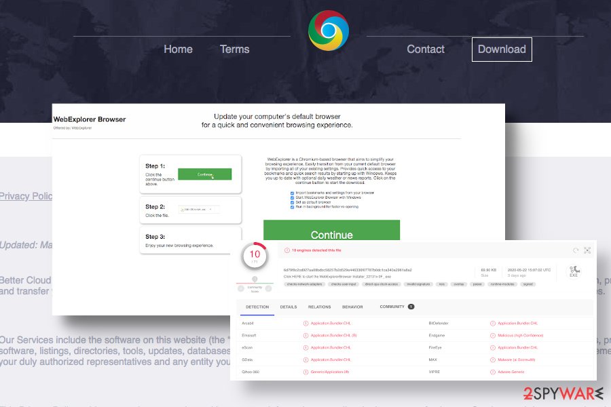Click the file size value in report

[x=488, y=270]
